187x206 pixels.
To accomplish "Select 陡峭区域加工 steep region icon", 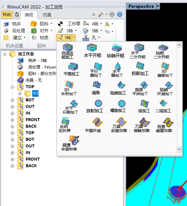I will [x=165, y=88].
